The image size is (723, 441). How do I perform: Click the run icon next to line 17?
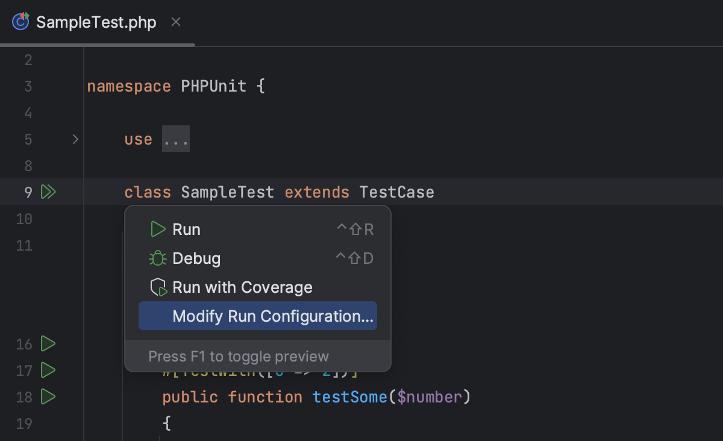48,371
